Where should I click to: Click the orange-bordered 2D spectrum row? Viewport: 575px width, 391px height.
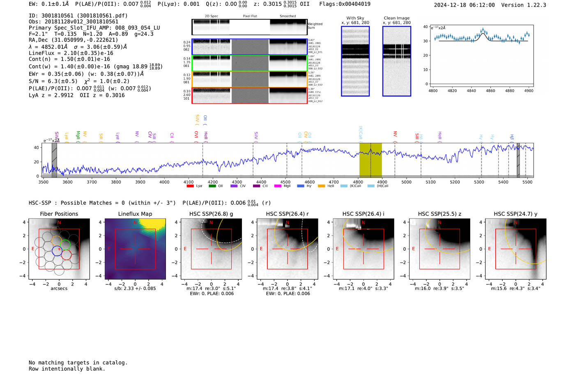tap(250, 79)
